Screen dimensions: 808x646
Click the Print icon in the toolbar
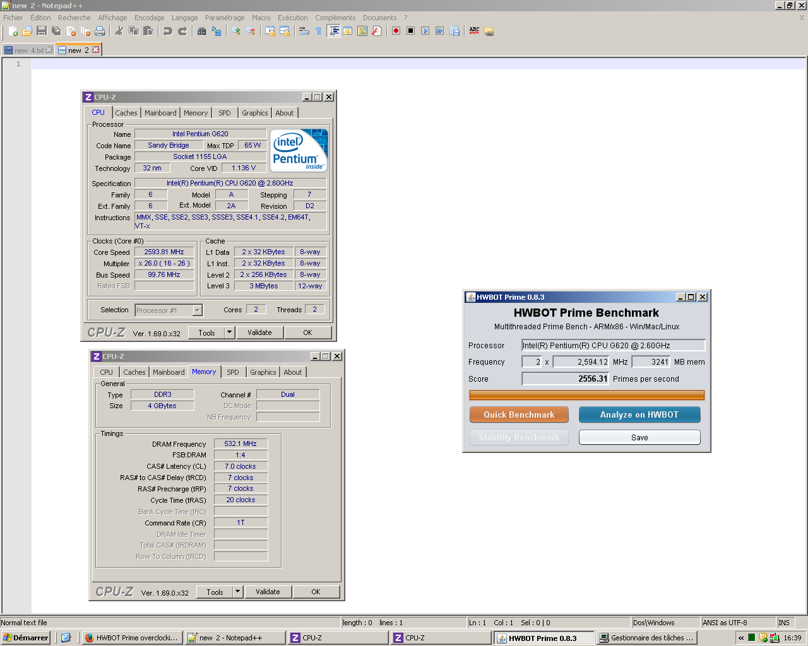coord(100,31)
